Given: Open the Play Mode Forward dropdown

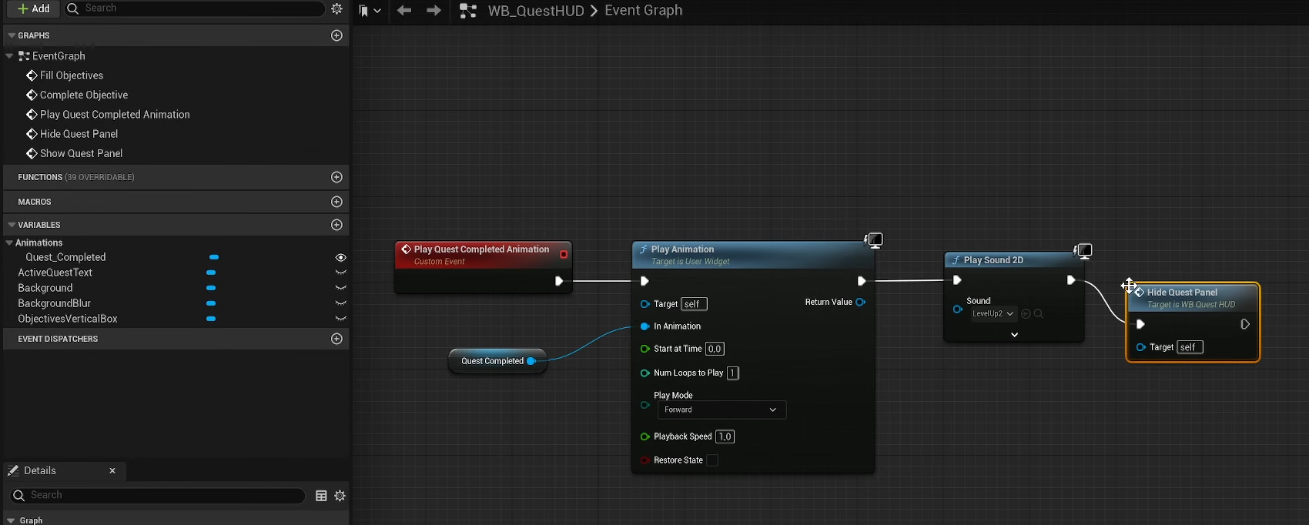Looking at the screenshot, I should point(721,410).
